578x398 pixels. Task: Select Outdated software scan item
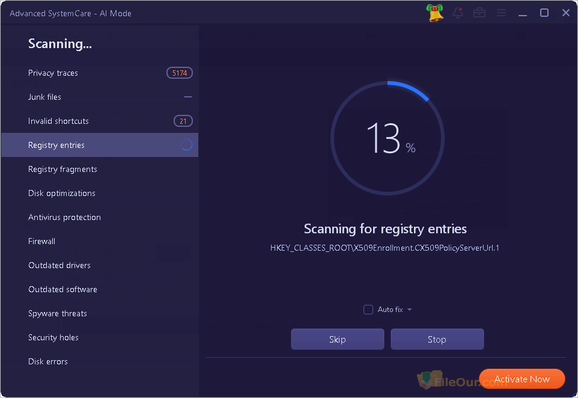(100, 289)
